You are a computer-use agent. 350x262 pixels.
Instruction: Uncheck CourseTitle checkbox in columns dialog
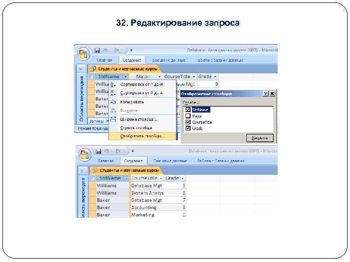point(188,122)
